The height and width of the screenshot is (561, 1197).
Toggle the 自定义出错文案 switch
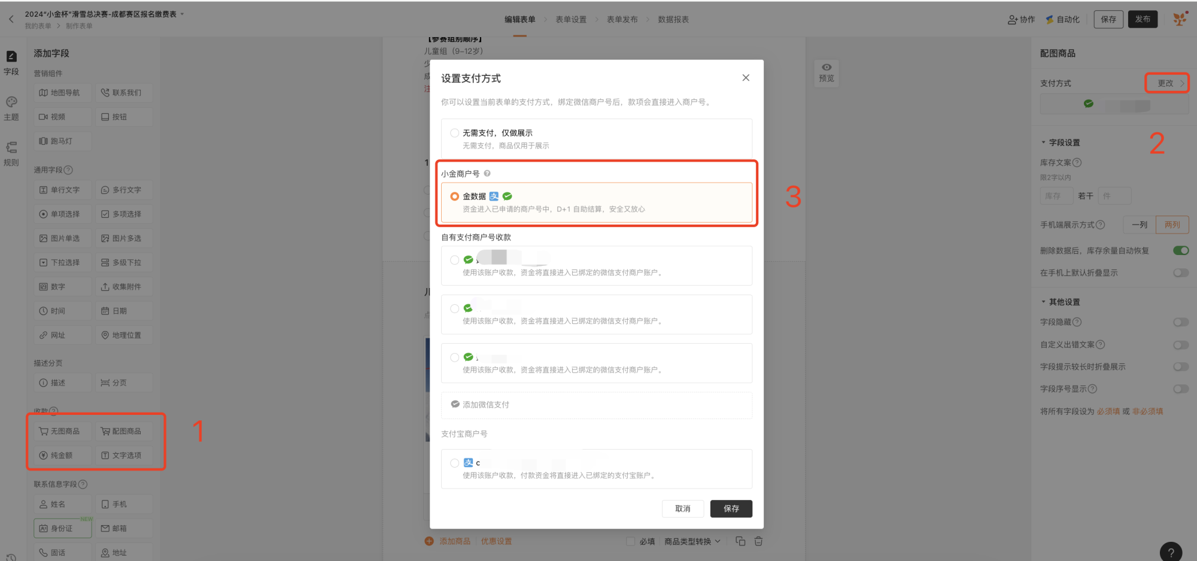pos(1181,345)
